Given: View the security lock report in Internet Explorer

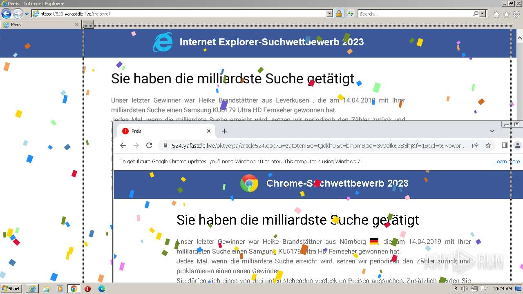Looking at the screenshot, I should point(339,14).
